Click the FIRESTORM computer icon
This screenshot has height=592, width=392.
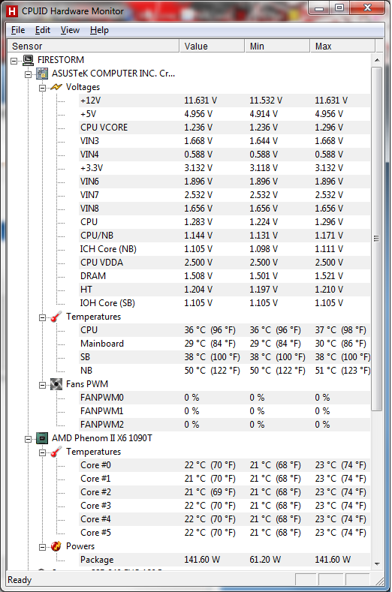point(28,60)
